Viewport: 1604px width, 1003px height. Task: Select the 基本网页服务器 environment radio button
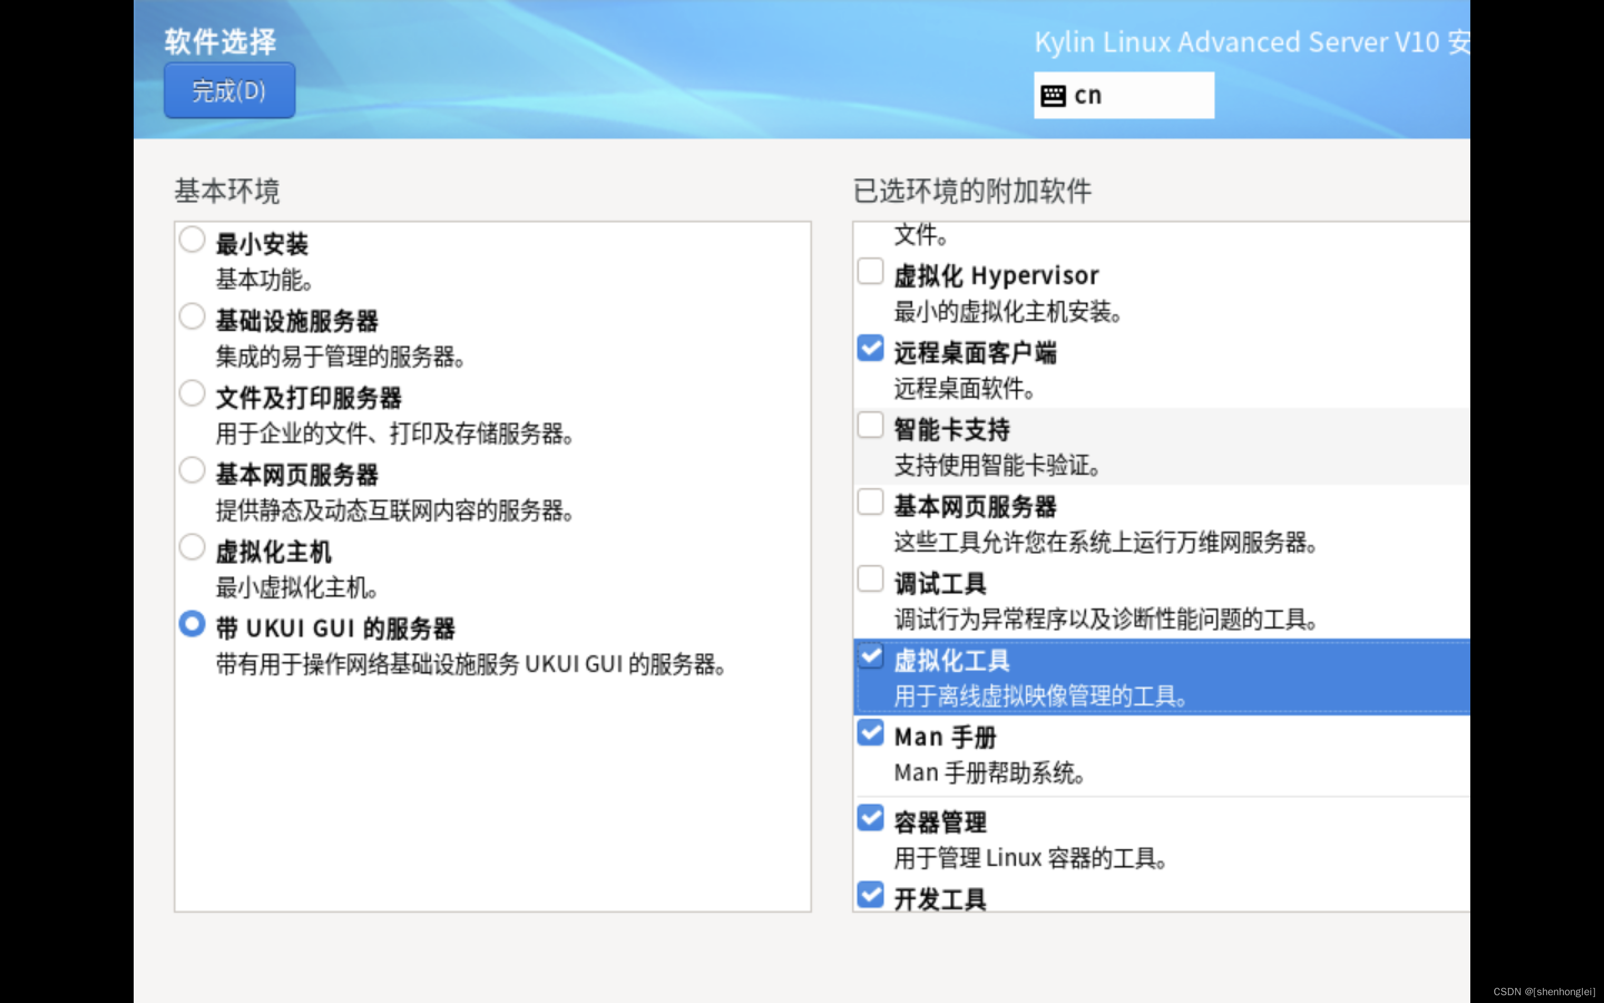pyautogui.click(x=192, y=470)
